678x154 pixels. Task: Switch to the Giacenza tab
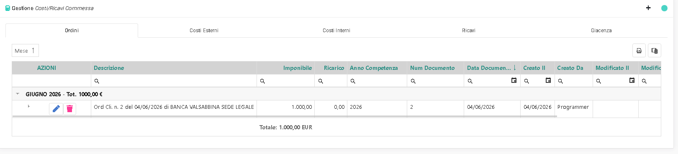click(x=601, y=31)
